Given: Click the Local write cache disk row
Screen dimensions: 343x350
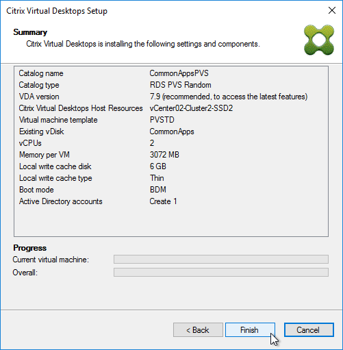Looking at the screenshot, I should [171, 166].
